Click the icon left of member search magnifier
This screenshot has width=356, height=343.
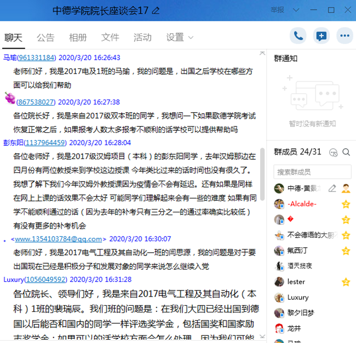(333, 152)
